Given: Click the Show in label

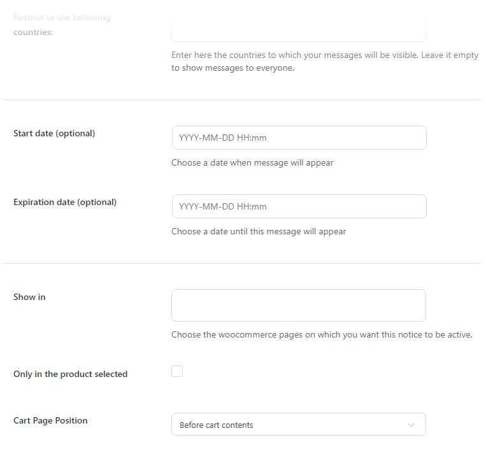Looking at the screenshot, I should pyautogui.click(x=29, y=297).
